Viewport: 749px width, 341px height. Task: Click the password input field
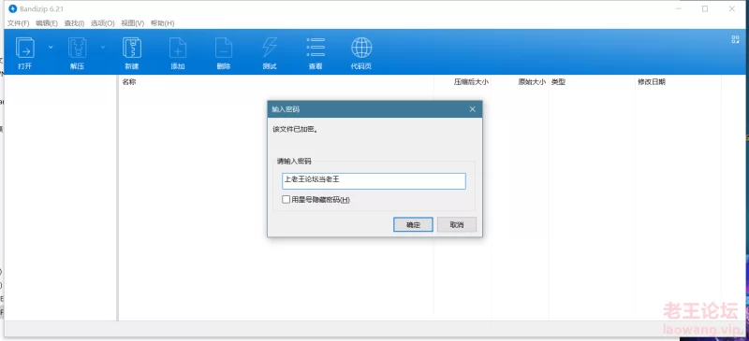point(374,180)
